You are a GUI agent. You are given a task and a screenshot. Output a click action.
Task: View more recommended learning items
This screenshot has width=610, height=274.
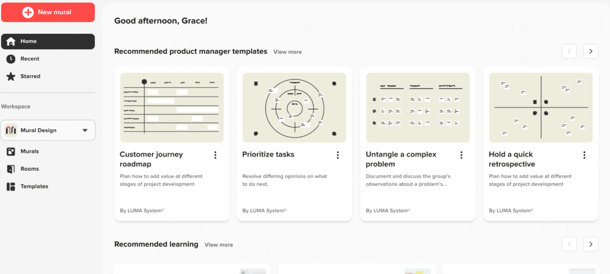click(x=219, y=245)
